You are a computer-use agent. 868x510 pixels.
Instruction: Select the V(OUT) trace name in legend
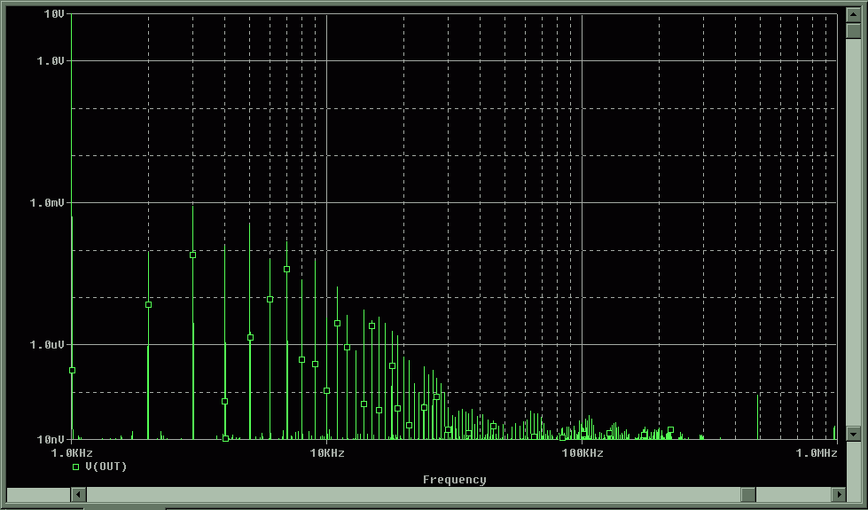106,467
